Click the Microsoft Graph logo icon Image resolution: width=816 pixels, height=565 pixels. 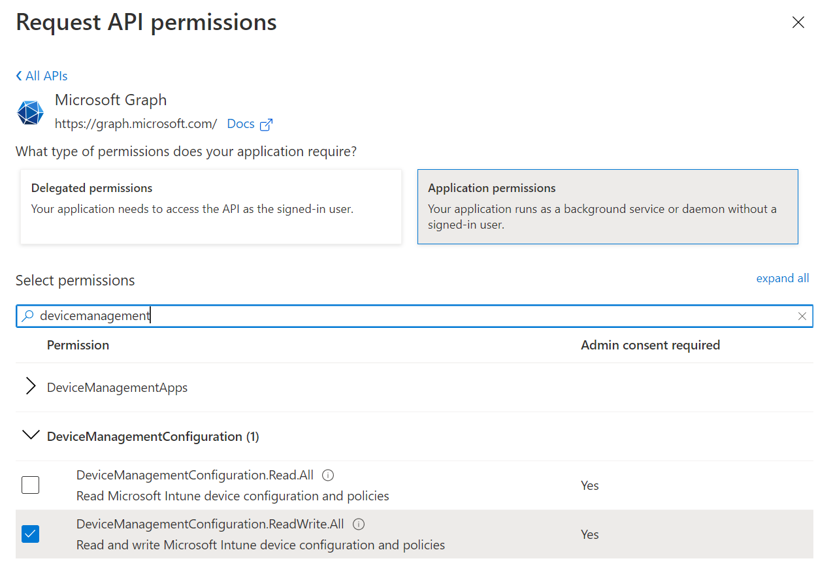point(29,112)
